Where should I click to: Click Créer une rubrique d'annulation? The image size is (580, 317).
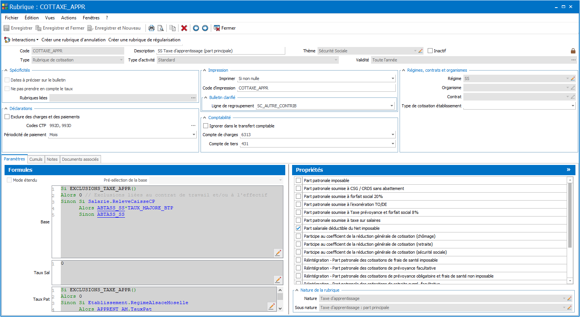74,40
